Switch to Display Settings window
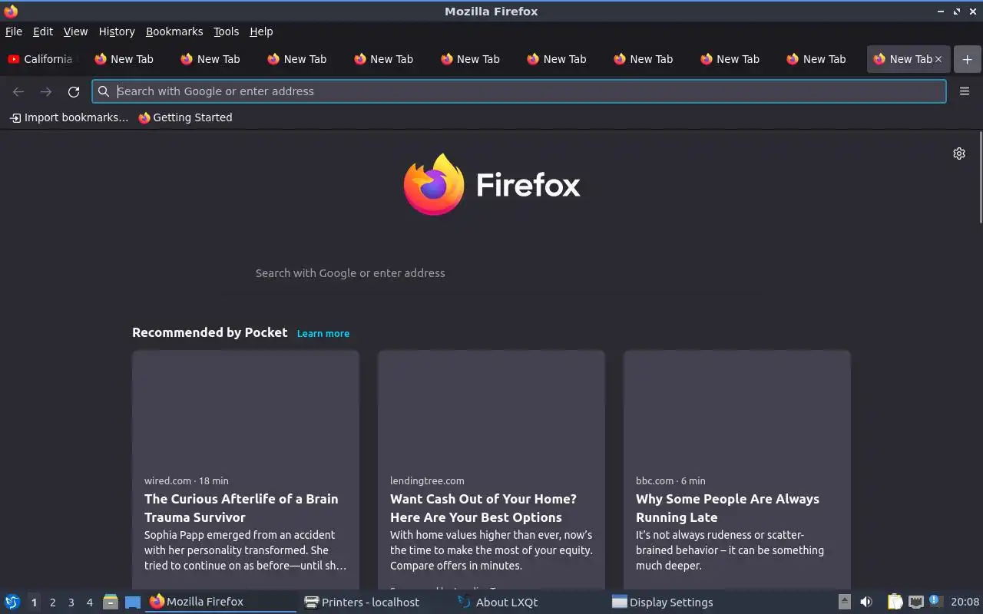The image size is (983, 614). click(684, 602)
